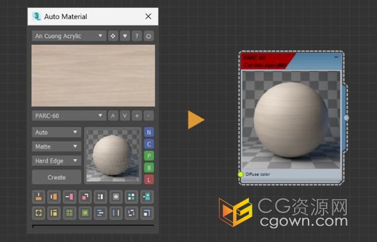Viewport: 377px width, 242px height.
Task: Open the Matte finish dropdown
Action: 57,146
